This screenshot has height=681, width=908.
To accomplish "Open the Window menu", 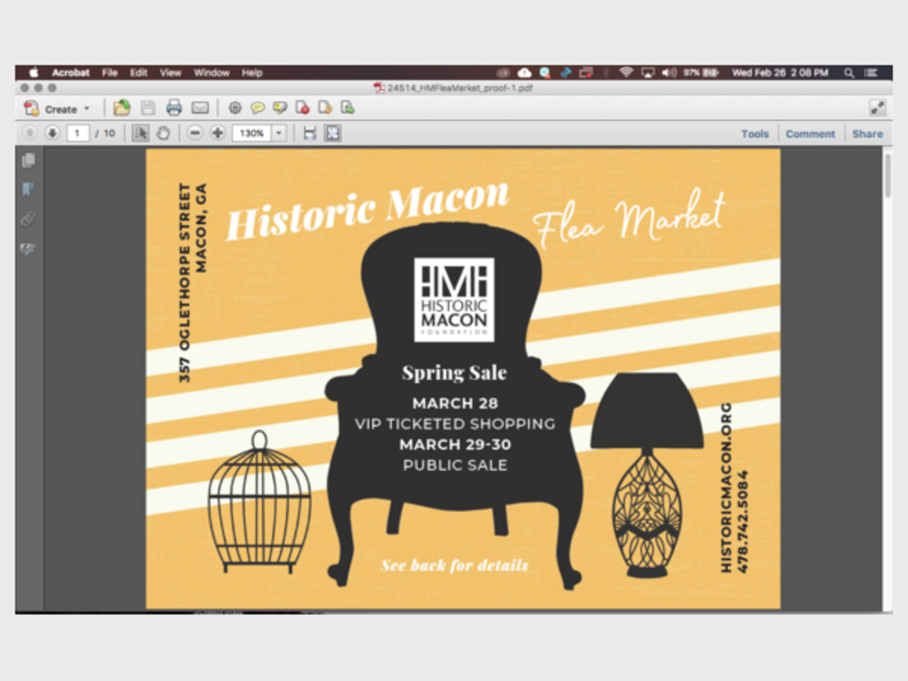I will tap(211, 73).
